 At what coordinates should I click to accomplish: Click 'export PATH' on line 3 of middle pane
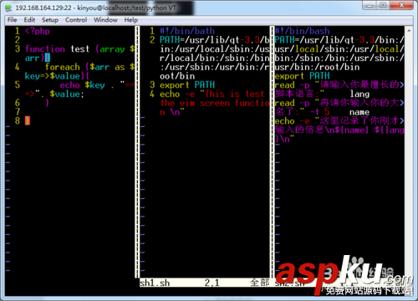coord(187,84)
